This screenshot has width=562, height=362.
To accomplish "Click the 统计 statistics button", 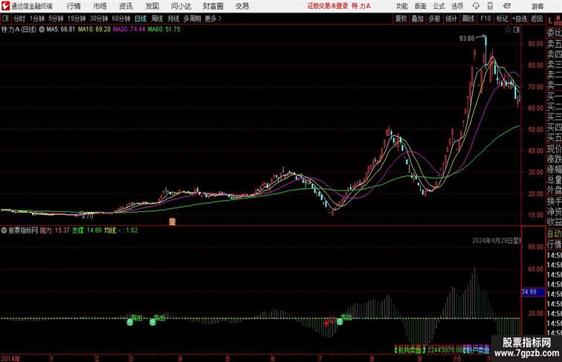I will pos(451,19).
